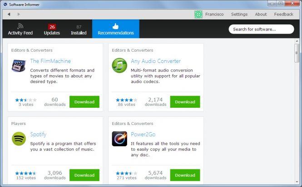Select the Recommendations tab
The image size is (302, 187).
coord(116,29)
